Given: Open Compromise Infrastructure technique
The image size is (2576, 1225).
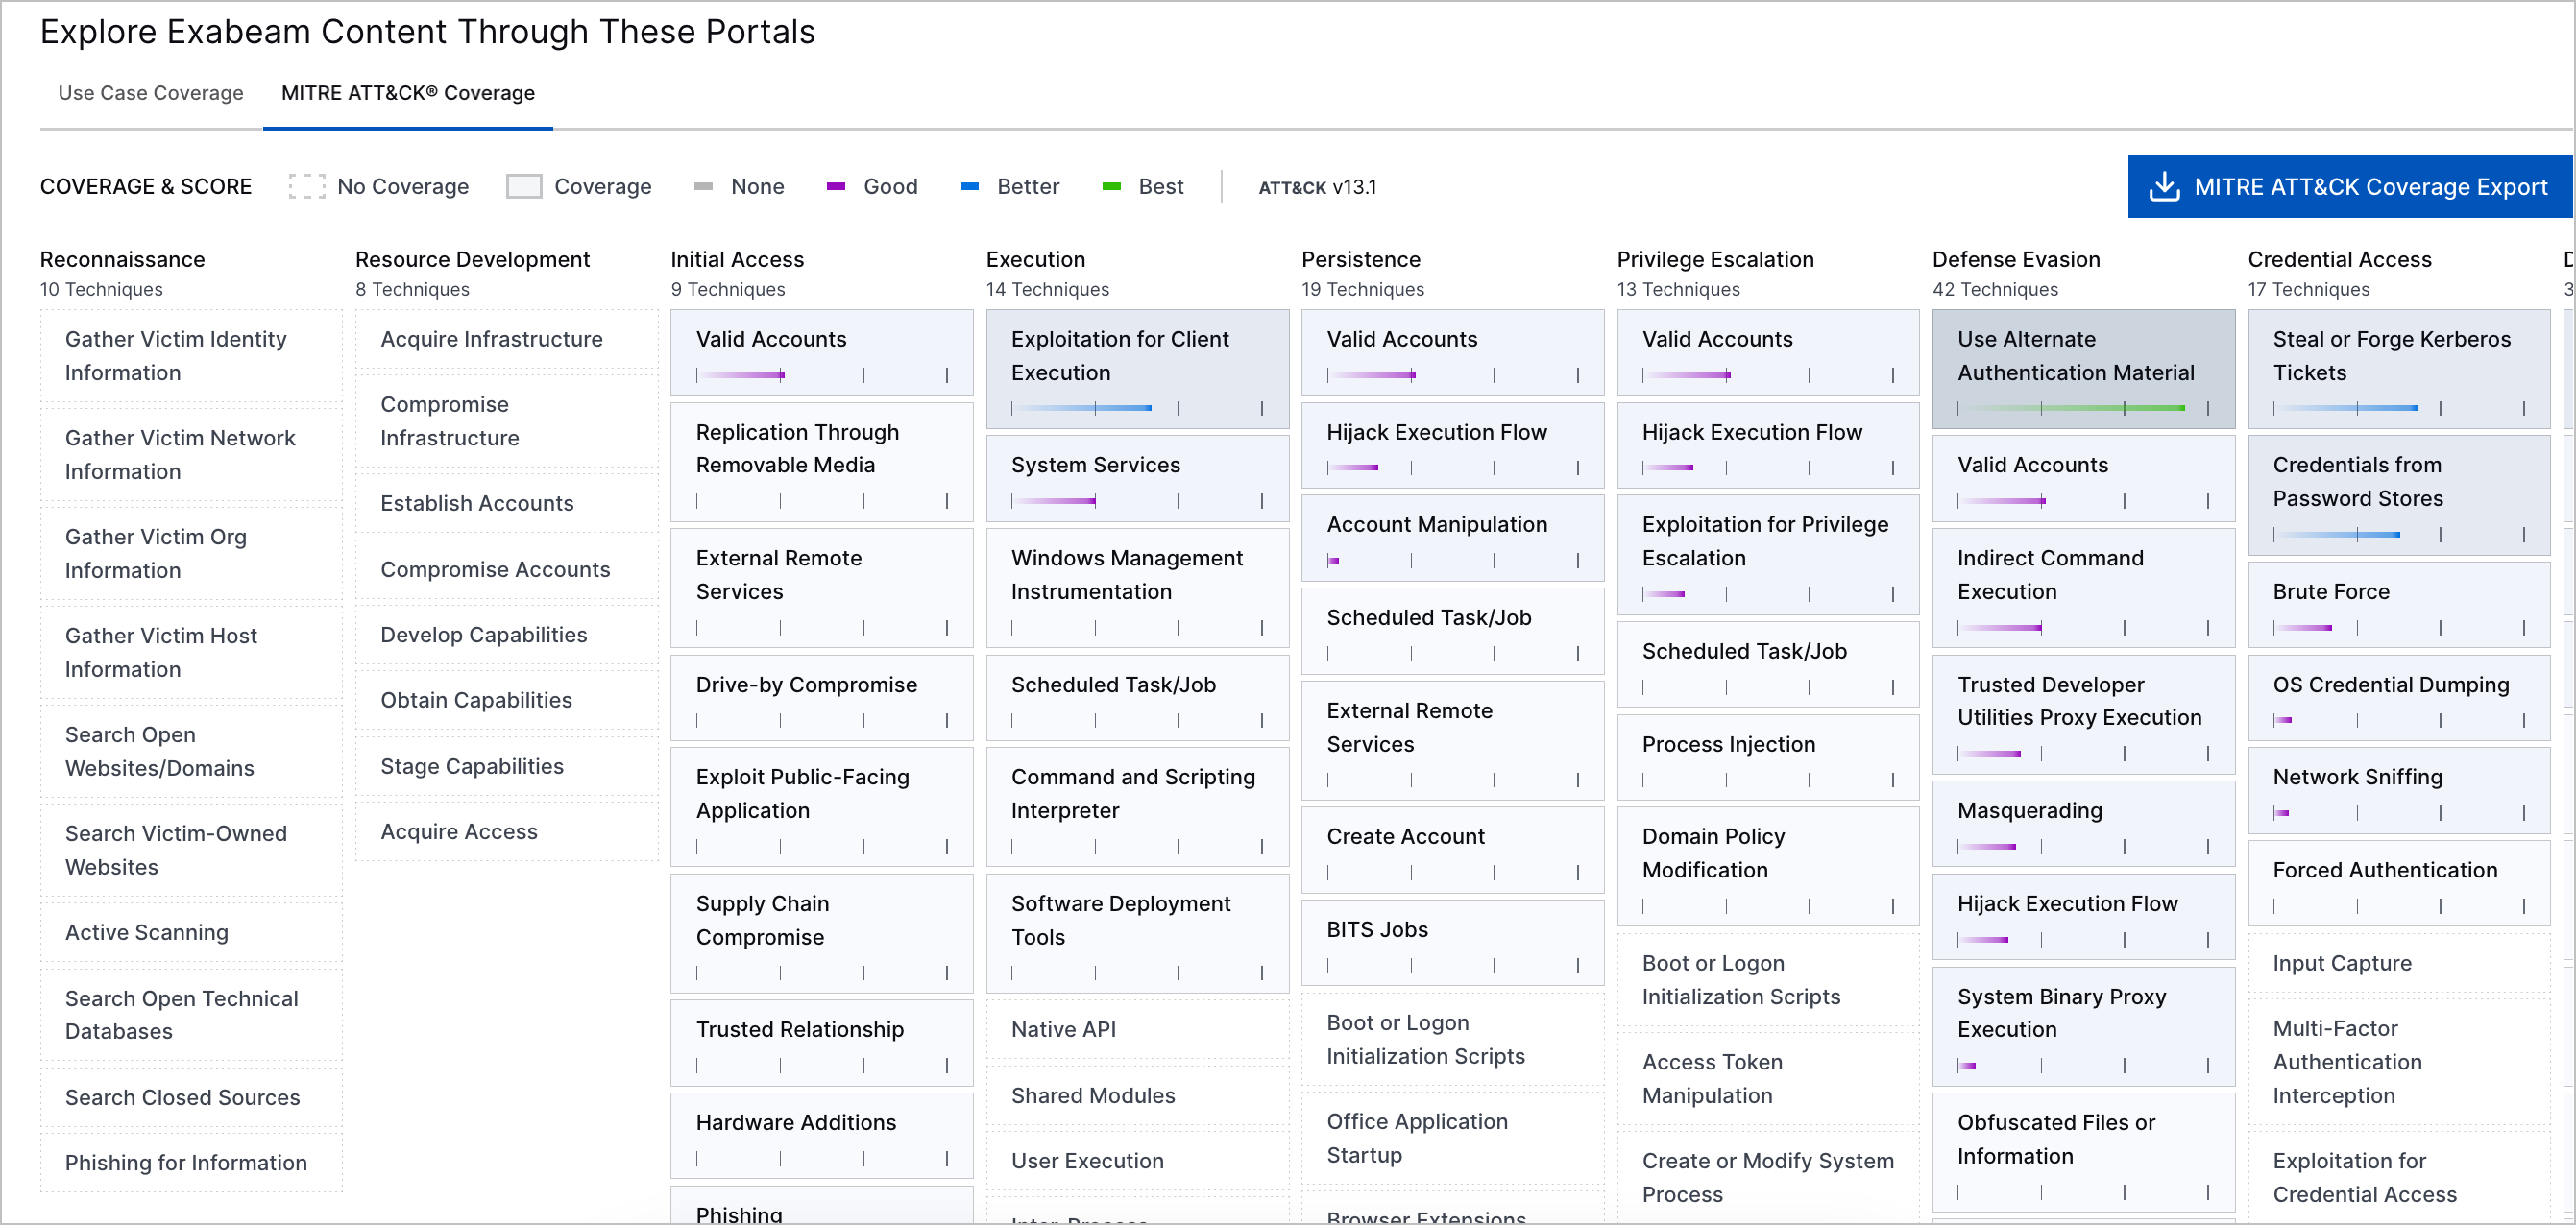Looking at the screenshot, I should 507,421.
